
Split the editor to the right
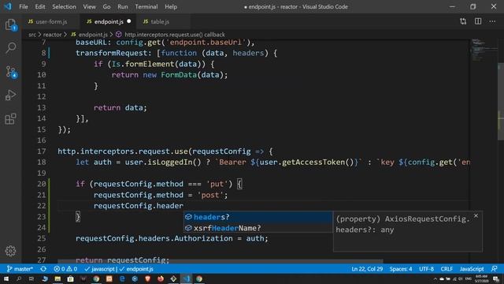[x=478, y=21]
